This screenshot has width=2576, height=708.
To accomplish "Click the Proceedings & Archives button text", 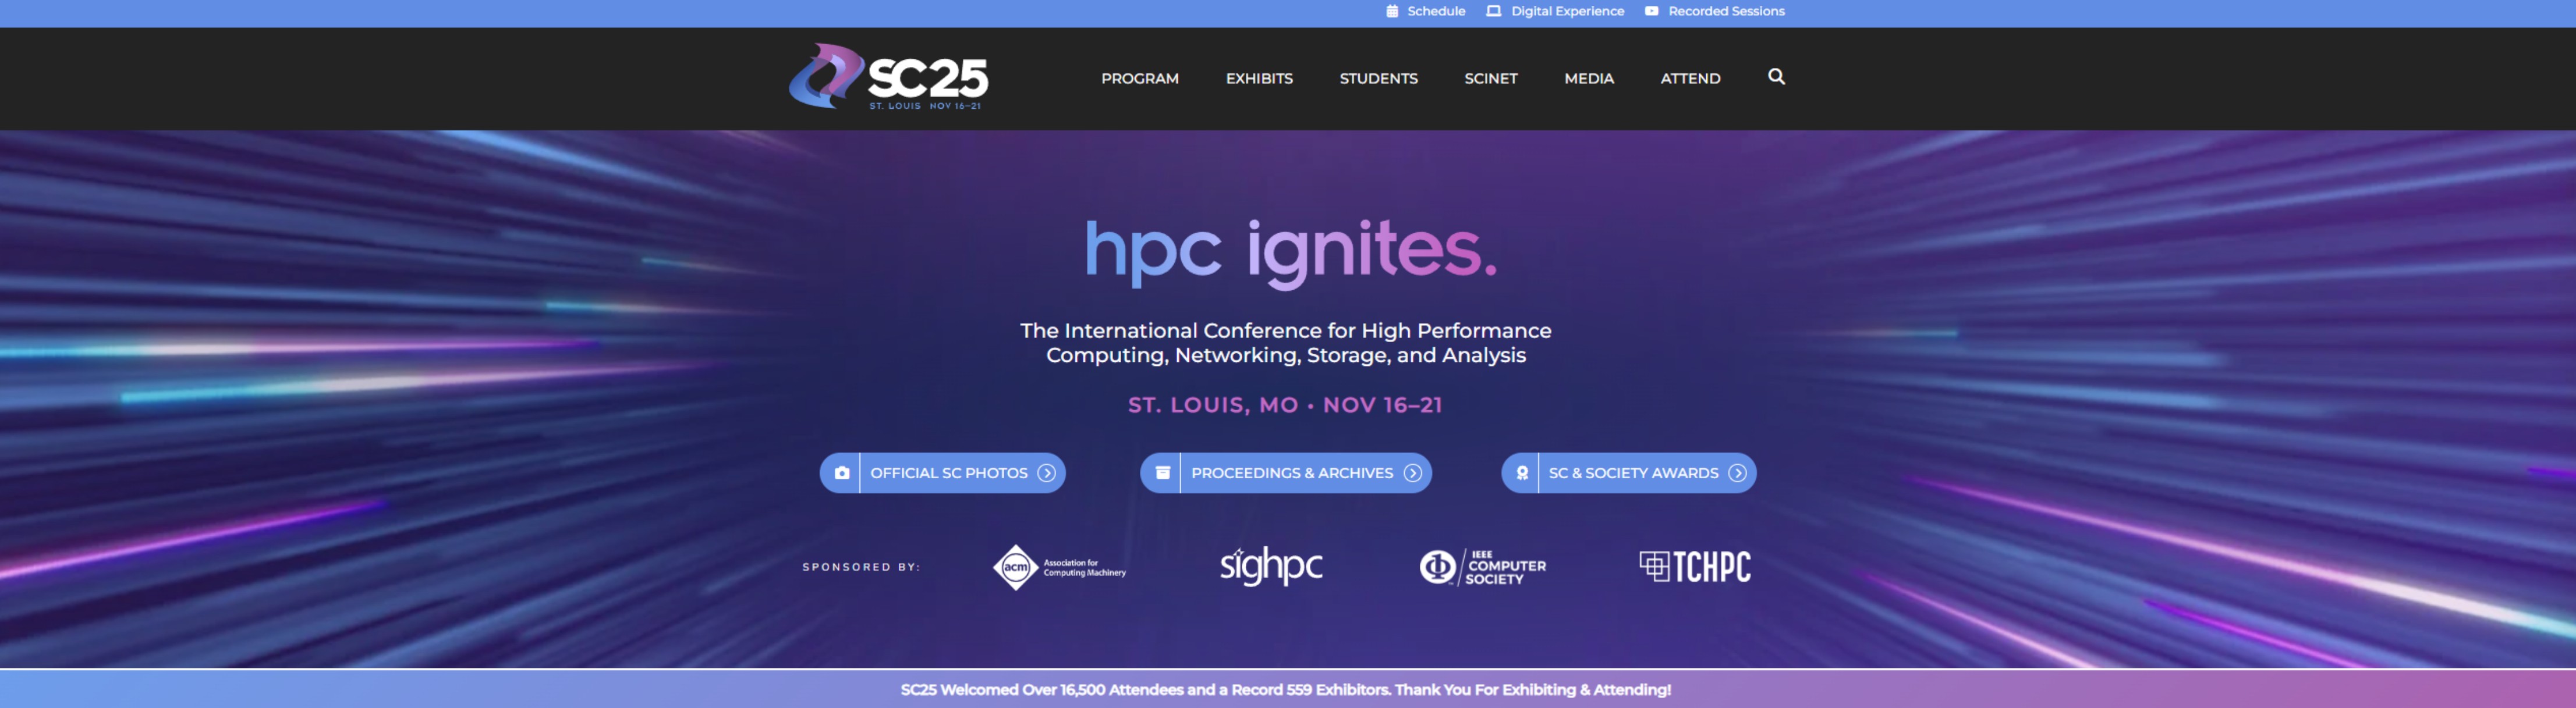I will coord(1291,473).
